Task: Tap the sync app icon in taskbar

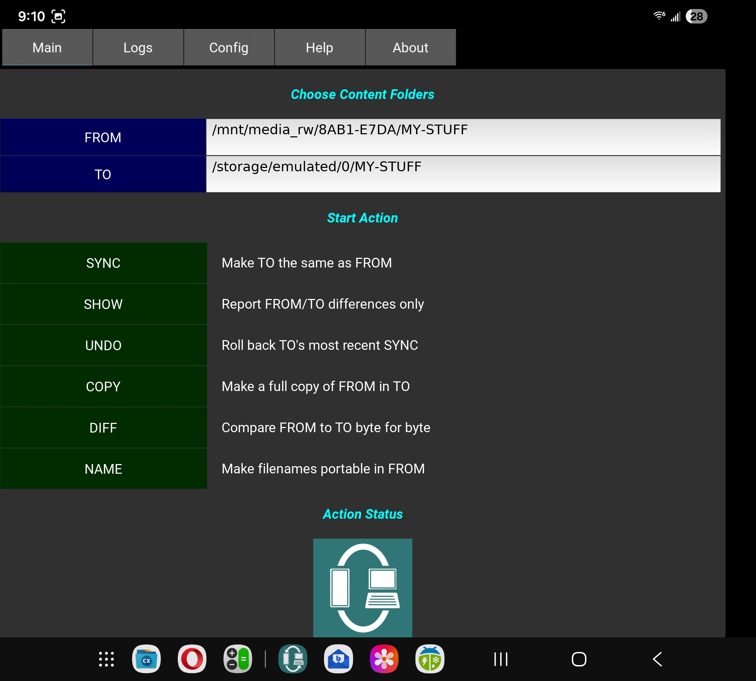Action: pyautogui.click(x=292, y=659)
